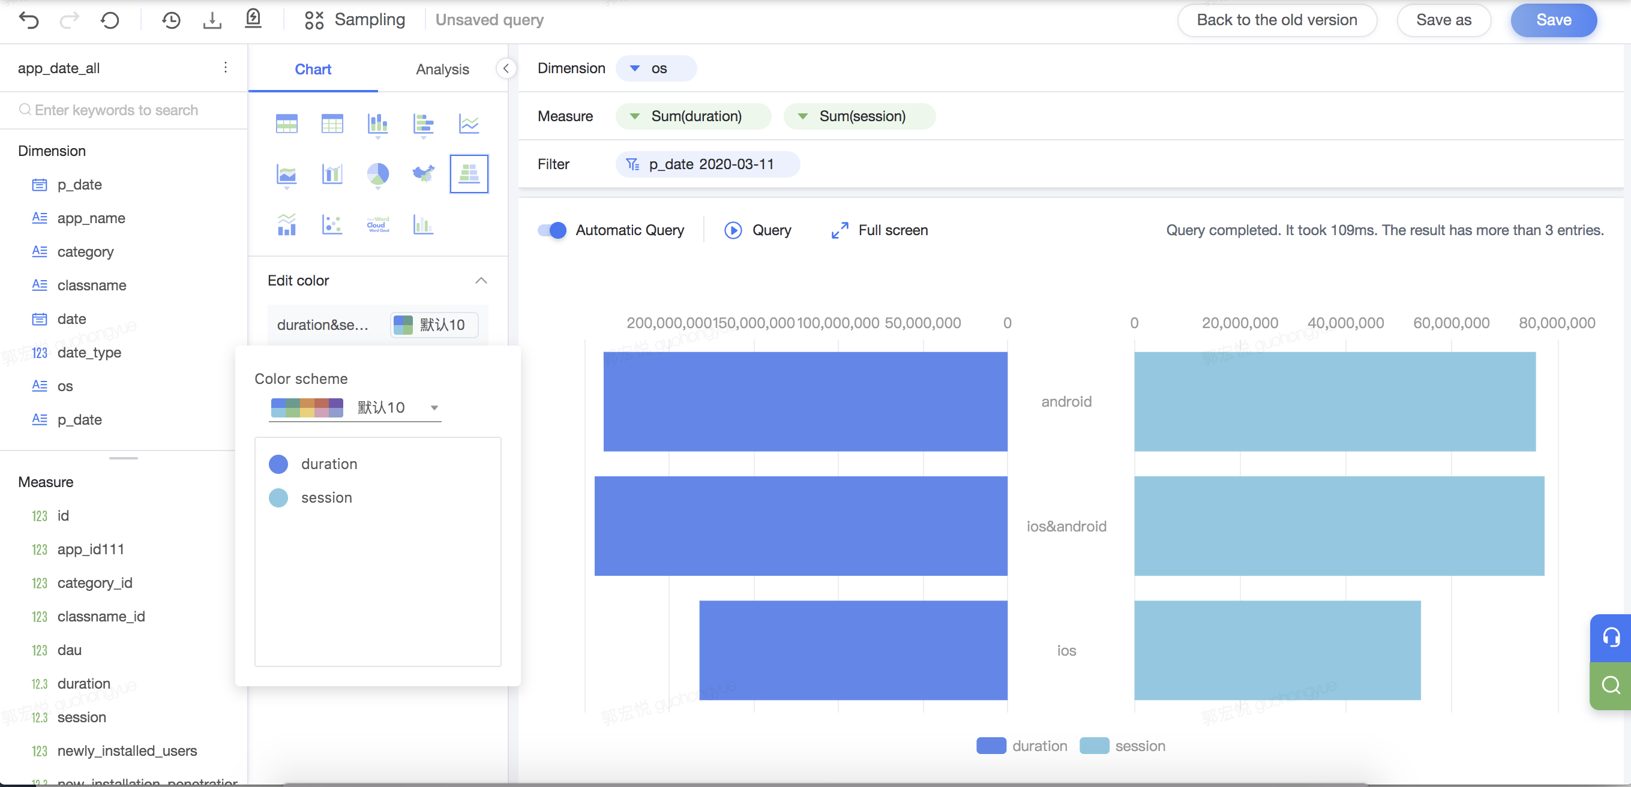Select the combined line and bar chart type

[287, 225]
